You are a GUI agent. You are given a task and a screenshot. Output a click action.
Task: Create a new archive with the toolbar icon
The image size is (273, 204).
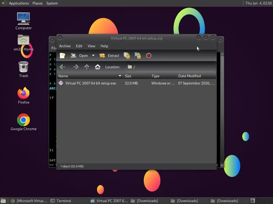pyautogui.click(x=62, y=56)
